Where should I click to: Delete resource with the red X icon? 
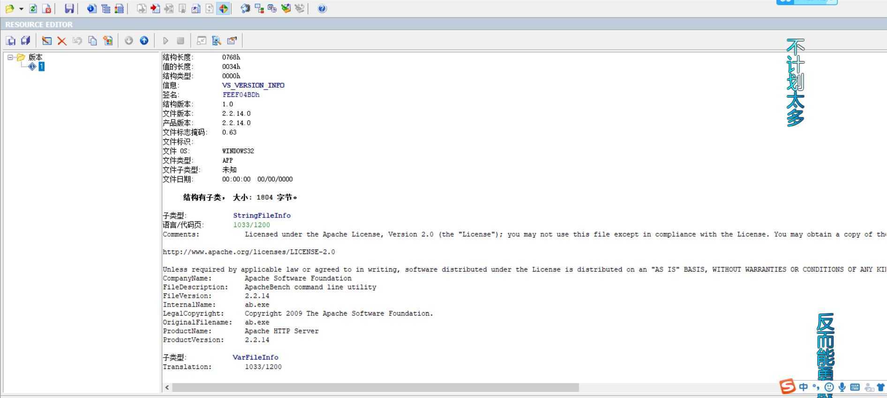pos(62,41)
